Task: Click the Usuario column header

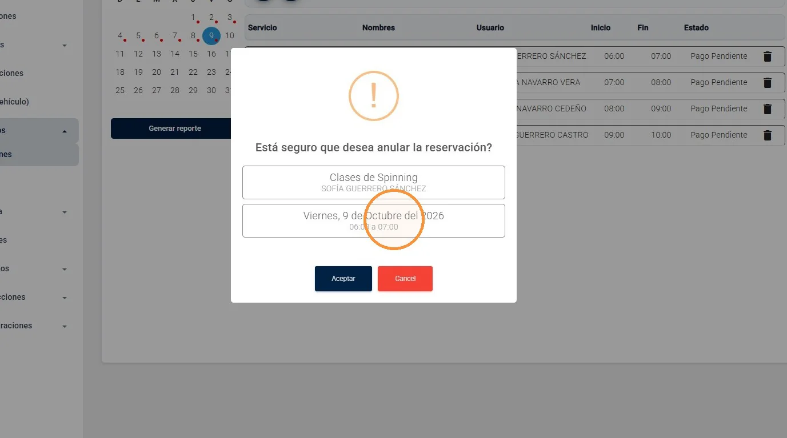Action: tap(490, 27)
